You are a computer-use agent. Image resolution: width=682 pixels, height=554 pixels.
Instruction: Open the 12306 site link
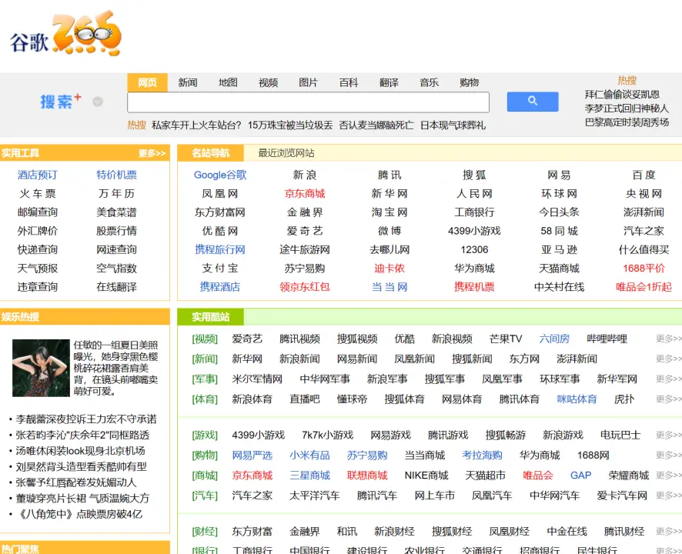pyautogui.click(x=474, y=249)
